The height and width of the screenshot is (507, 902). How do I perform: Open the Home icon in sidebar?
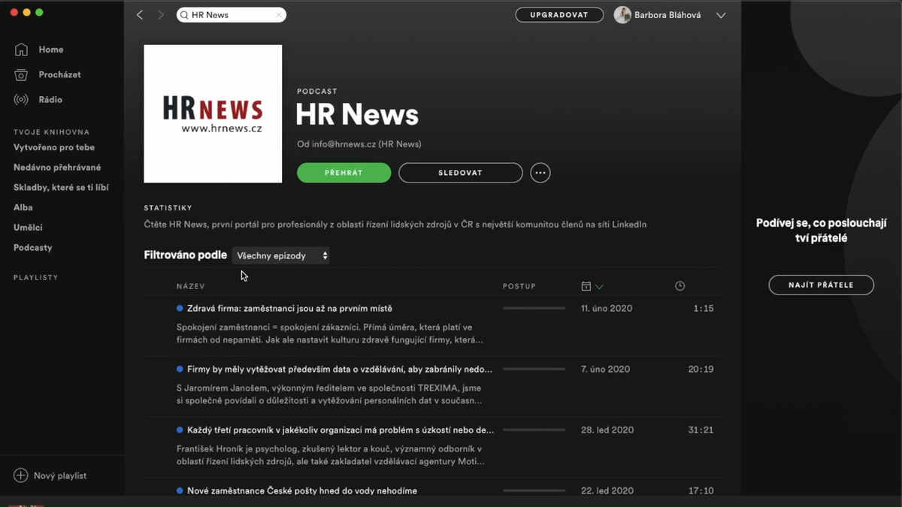tap(21, 50)
